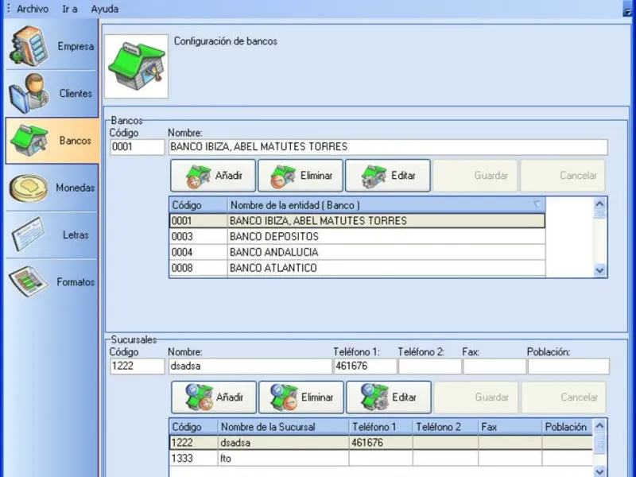Click the branch Nombre field dsadsa
The image size is (636, 477).
(x=250, y=366)
